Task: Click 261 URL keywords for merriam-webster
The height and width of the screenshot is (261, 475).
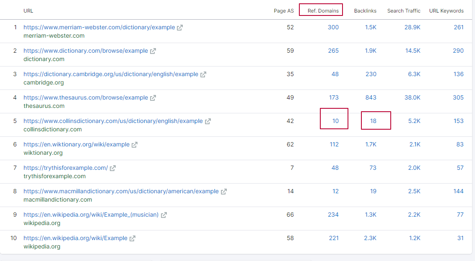Action: [x=459, y=27]
